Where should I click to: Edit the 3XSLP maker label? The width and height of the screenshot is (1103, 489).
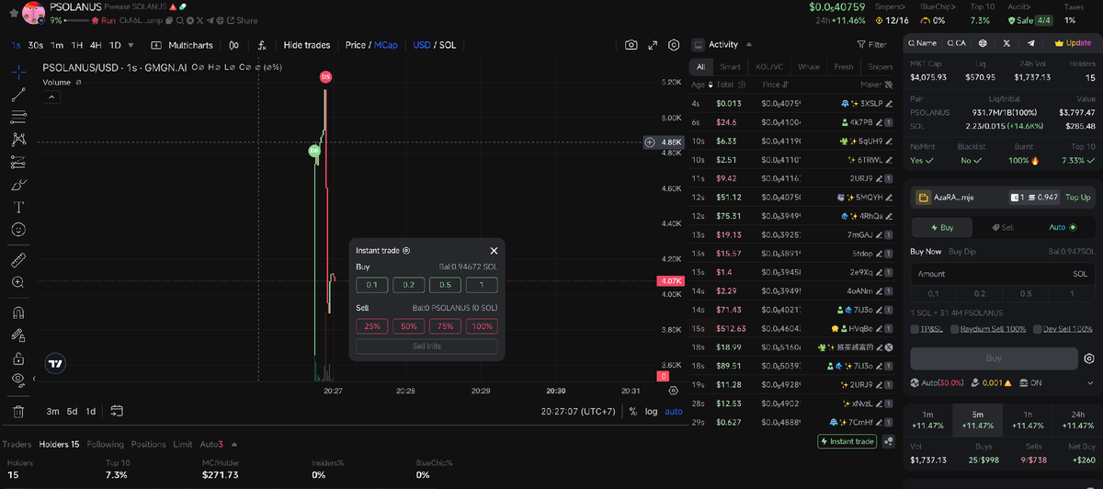(x=889, y=103)
